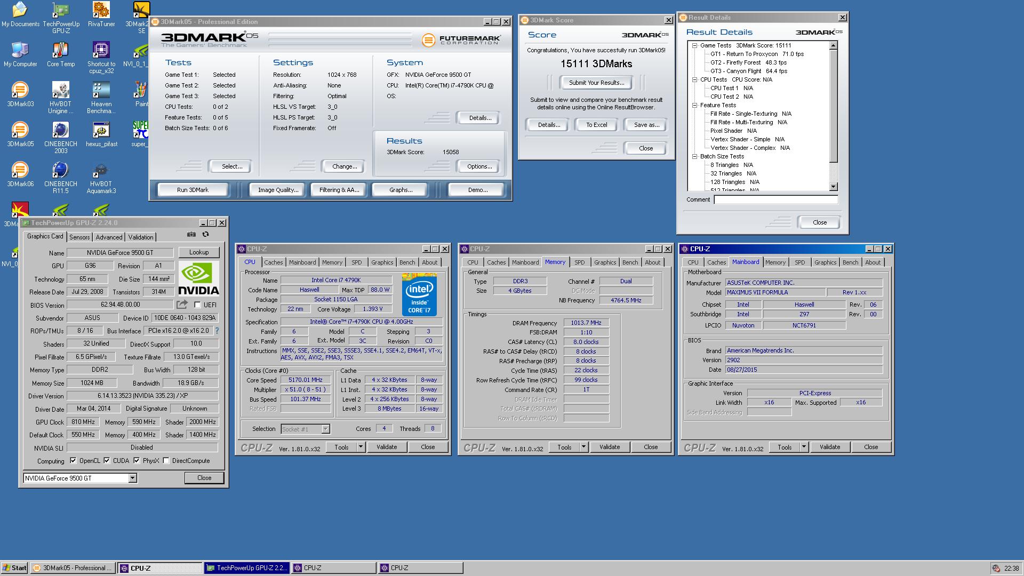
Task: Click Filtering & AA button
Action: click(339, 190)
